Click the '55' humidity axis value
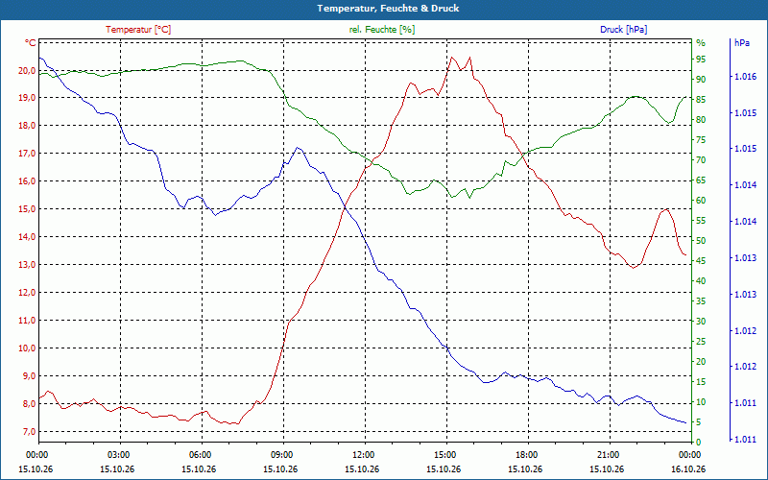 tap(701, 221)
